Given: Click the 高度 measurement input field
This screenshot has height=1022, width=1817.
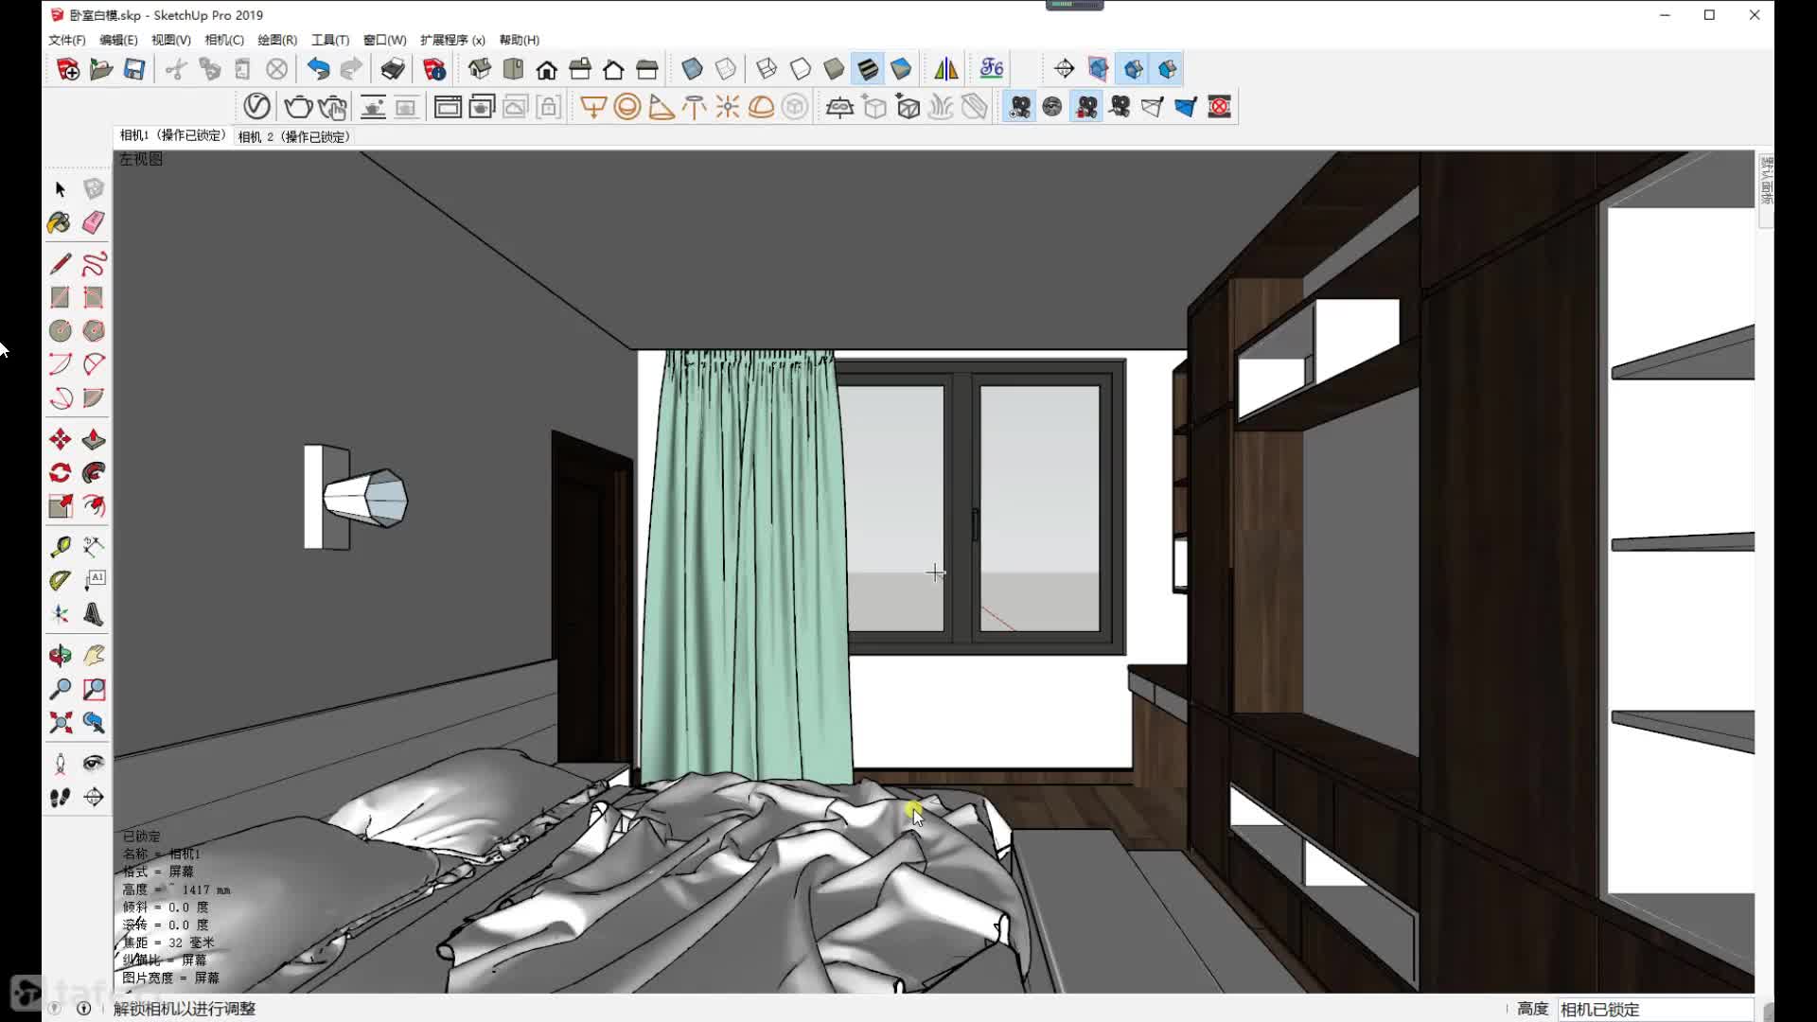Looking at the screenshot, I should pyautogui.click(x=1656, y=1009).
